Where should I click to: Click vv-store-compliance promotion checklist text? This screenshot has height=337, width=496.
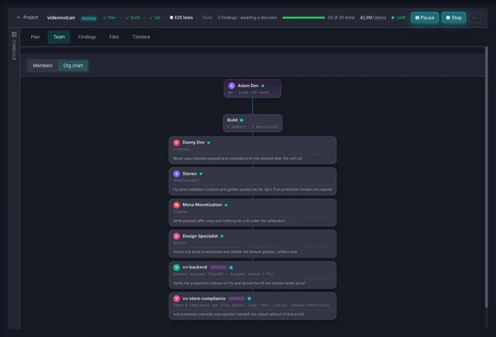238,314
